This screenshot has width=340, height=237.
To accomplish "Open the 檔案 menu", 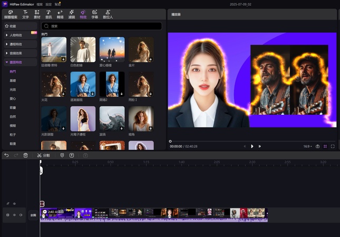I will point(40,4).
